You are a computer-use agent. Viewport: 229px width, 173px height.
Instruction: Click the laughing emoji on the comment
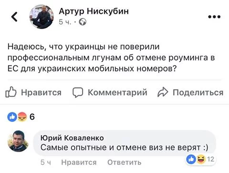201,159
